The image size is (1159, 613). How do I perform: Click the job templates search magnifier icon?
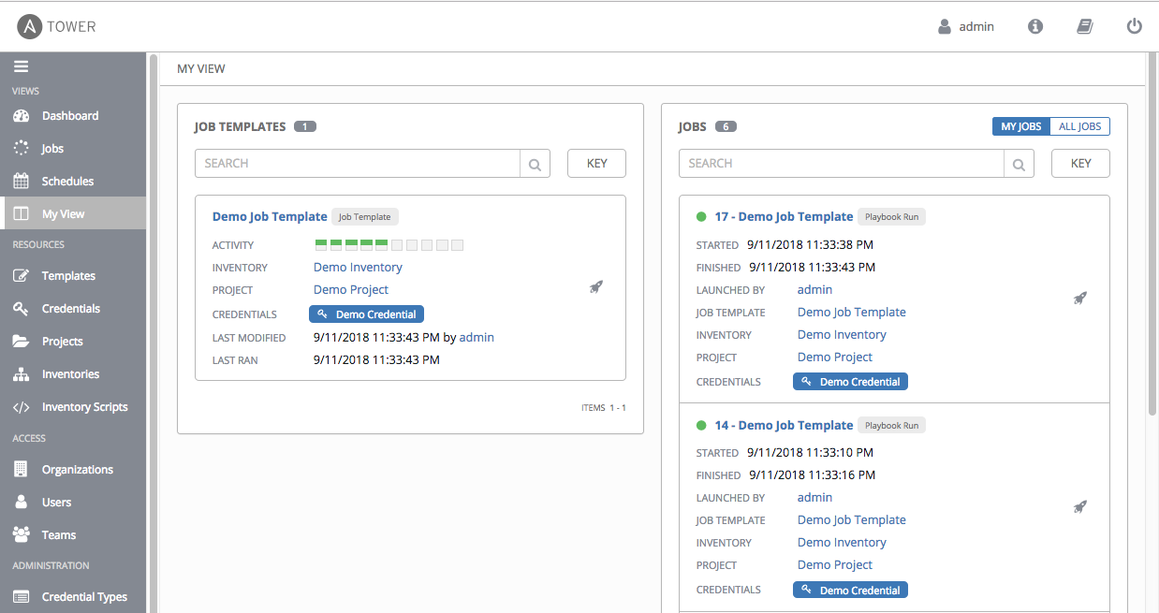click(535, 164)
